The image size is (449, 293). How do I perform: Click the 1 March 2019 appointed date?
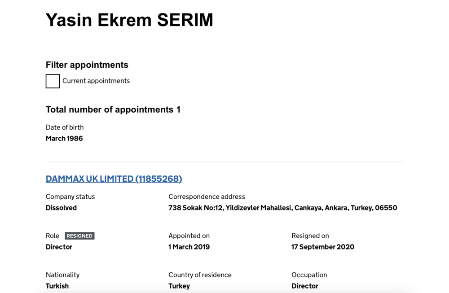(x=189, y=247)
